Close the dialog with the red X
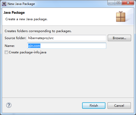136x115 pixels. 128,3
